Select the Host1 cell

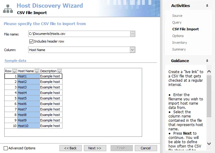[28, 76]
